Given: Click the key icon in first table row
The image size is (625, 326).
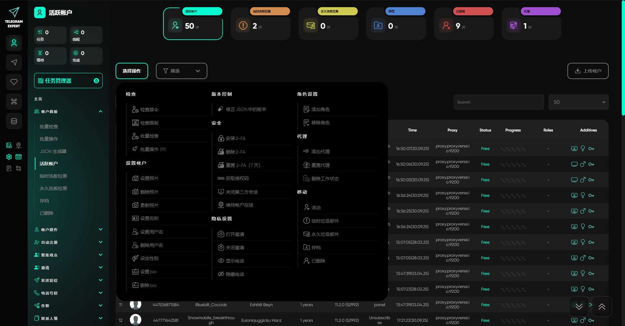Looking at the screenshot, I should tap(591, 149).
